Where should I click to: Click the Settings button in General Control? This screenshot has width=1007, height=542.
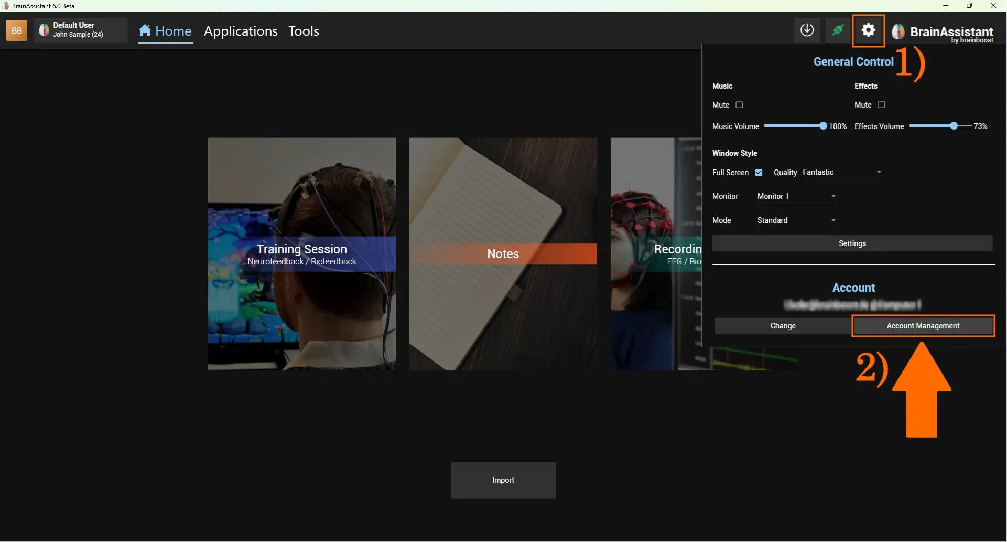tap(852, 243)
